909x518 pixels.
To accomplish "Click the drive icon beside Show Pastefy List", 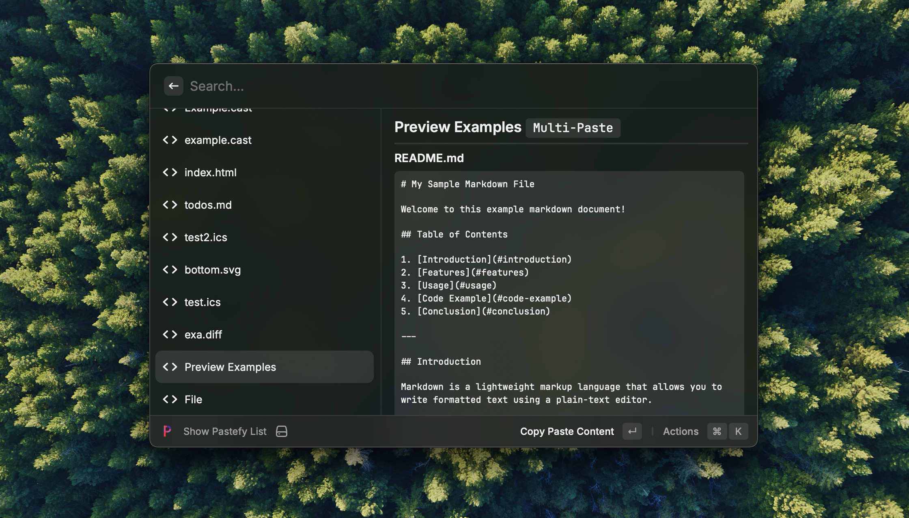I will (282, 431).
